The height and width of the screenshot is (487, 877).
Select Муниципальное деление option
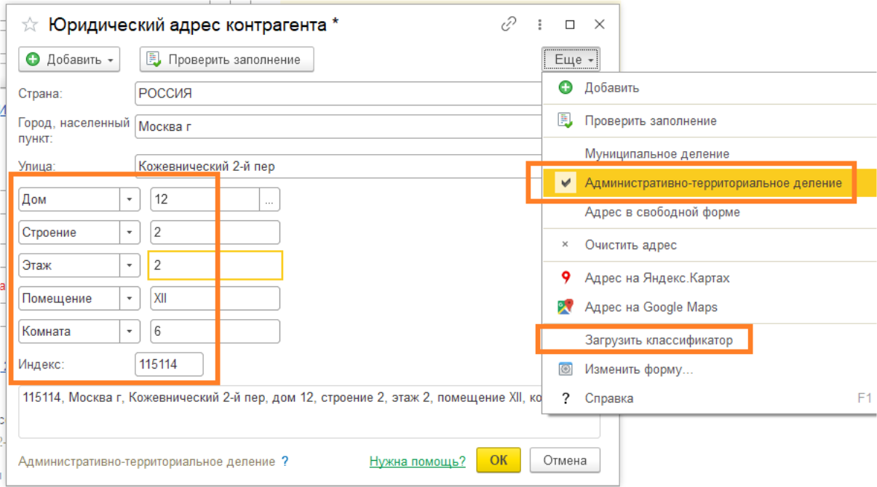656,154
